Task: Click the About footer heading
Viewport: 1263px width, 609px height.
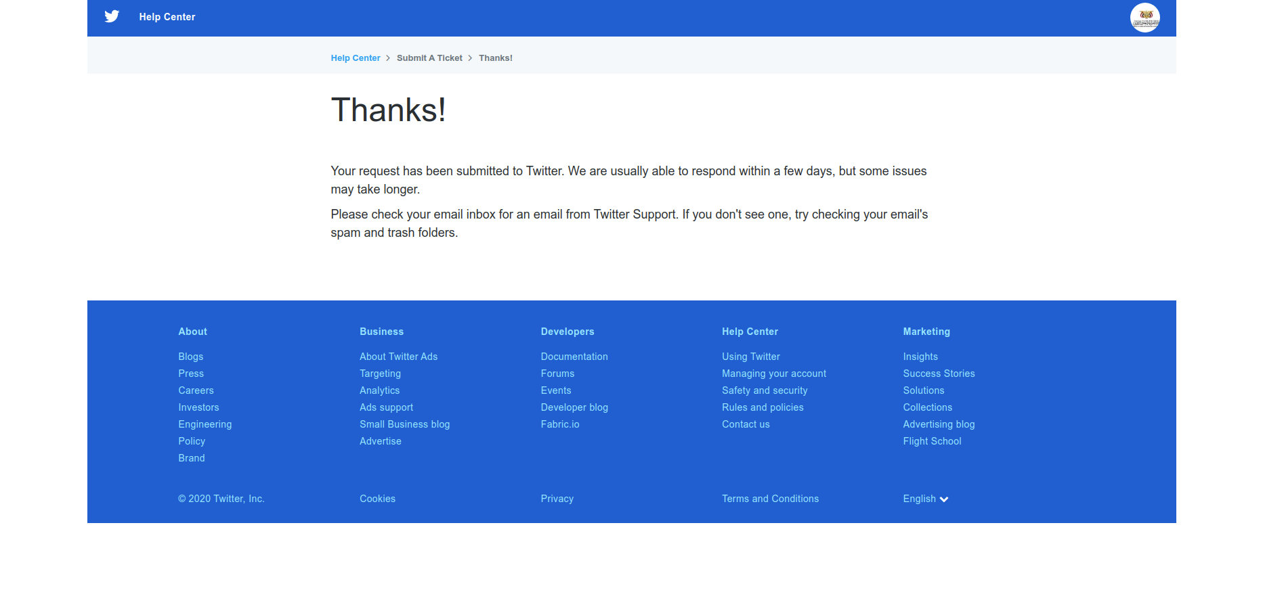Action: click(x=193, y=332)
